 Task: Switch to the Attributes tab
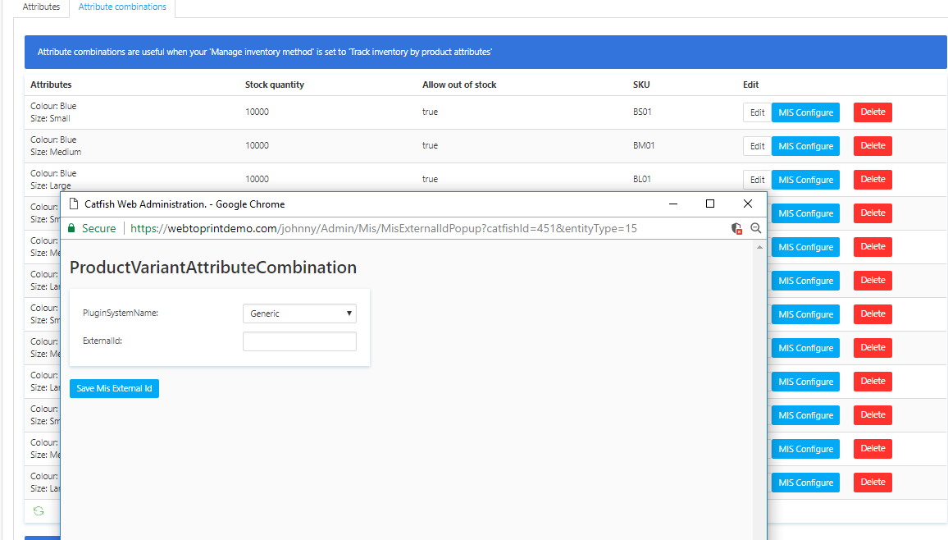[41, 7]
